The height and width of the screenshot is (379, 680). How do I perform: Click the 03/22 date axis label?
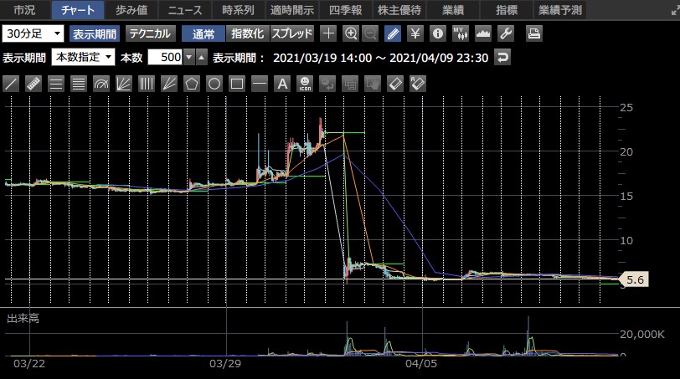[x=29, y=363]
